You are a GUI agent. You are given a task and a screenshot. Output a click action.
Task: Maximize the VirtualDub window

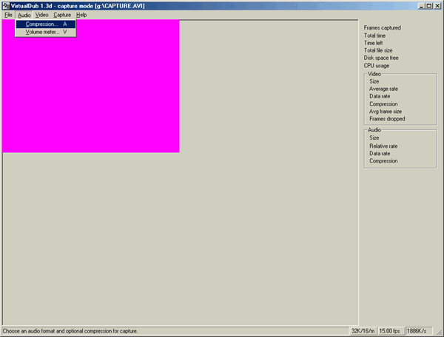tap(429, 6)
